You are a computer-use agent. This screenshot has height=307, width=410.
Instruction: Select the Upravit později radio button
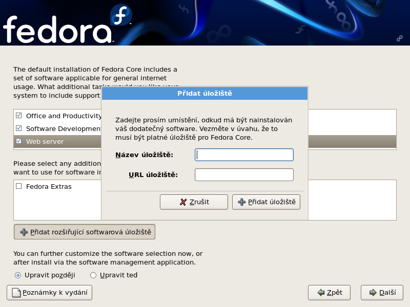[18, 275]
